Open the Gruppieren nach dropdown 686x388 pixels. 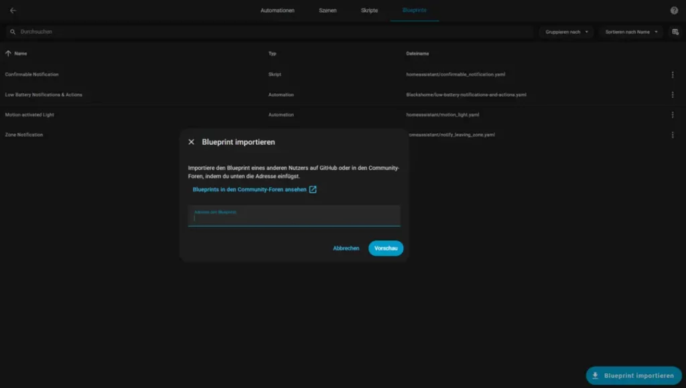click(x=565, y=31)
